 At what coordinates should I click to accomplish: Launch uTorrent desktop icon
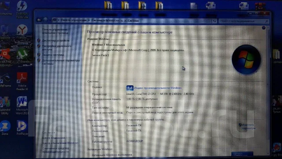[x=22, y=56]
